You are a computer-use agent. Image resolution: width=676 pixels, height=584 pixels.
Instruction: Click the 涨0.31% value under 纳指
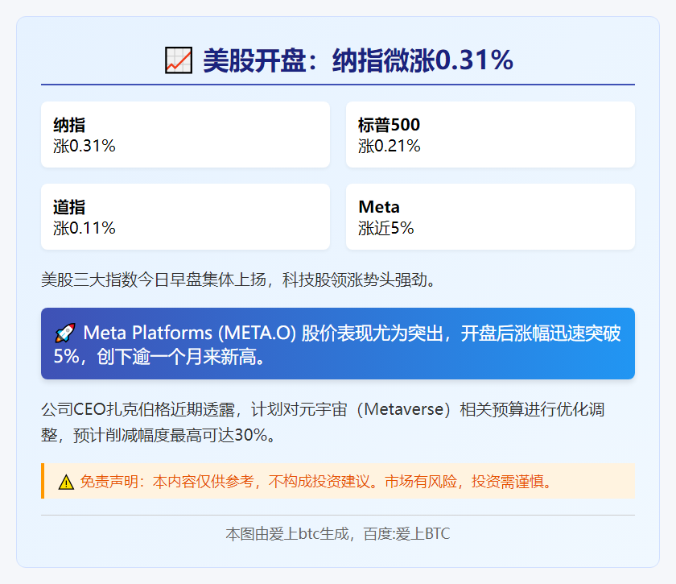(84, 146)
